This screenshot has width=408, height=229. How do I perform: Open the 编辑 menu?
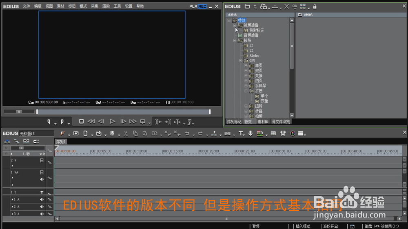pyautogui.click(x=38, y=6)
